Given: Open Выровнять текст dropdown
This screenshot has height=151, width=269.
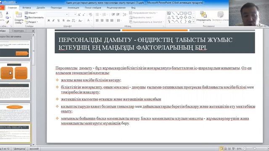Looking at the screenshot, I should click(x=141, y=18).
